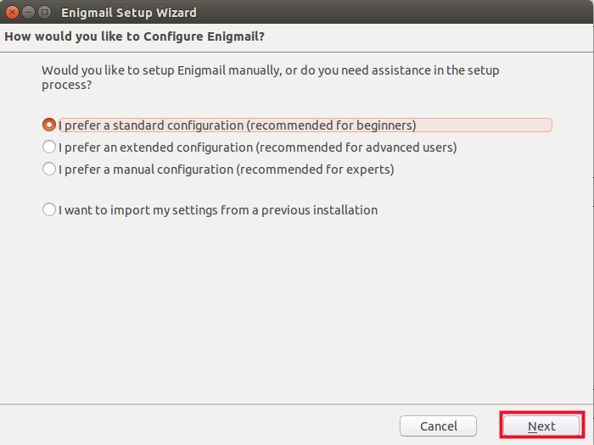Close the Enigmail Setup Wizard window

pyautogui.click(x=12, y=13)
